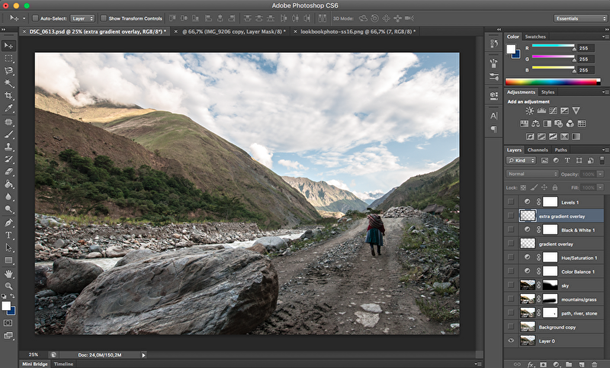Open the Opacity value dropdown arrow
610x368 pixels.
(x=601, y=174)
